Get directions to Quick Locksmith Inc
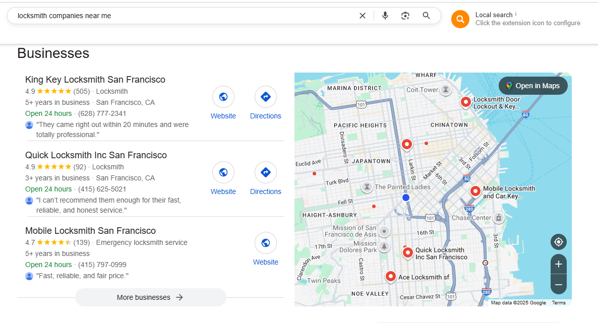The width and height of the screenshot is (598, 323). 266,173
